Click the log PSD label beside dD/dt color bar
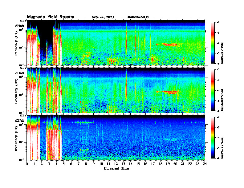244x188 pixels. (x=222, y=100)
